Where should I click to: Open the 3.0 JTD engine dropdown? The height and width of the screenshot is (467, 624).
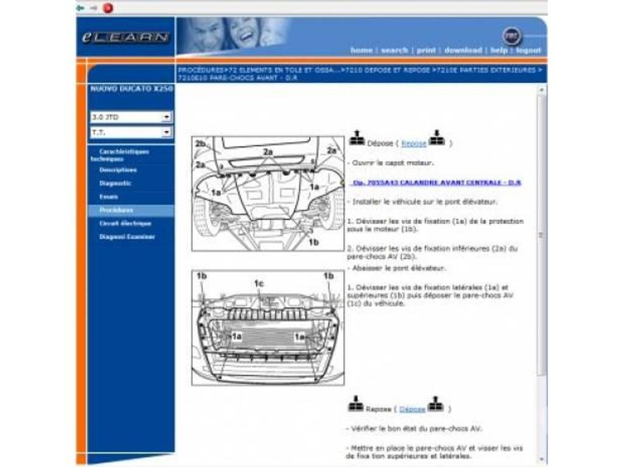click(166, 117)
